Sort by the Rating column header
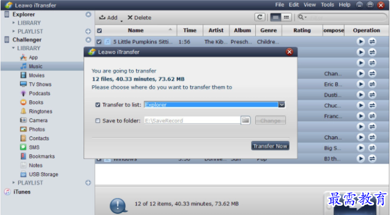 pos(302,30)
